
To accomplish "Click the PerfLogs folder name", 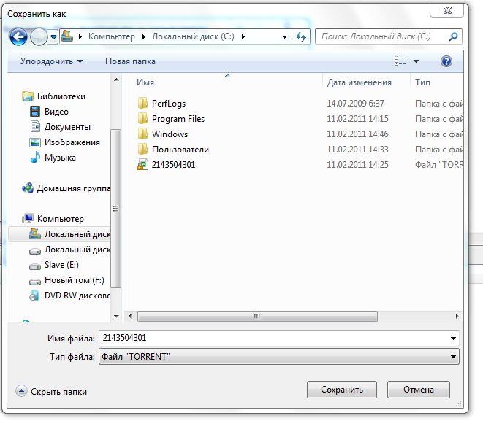I will click(x=169, y=104).
